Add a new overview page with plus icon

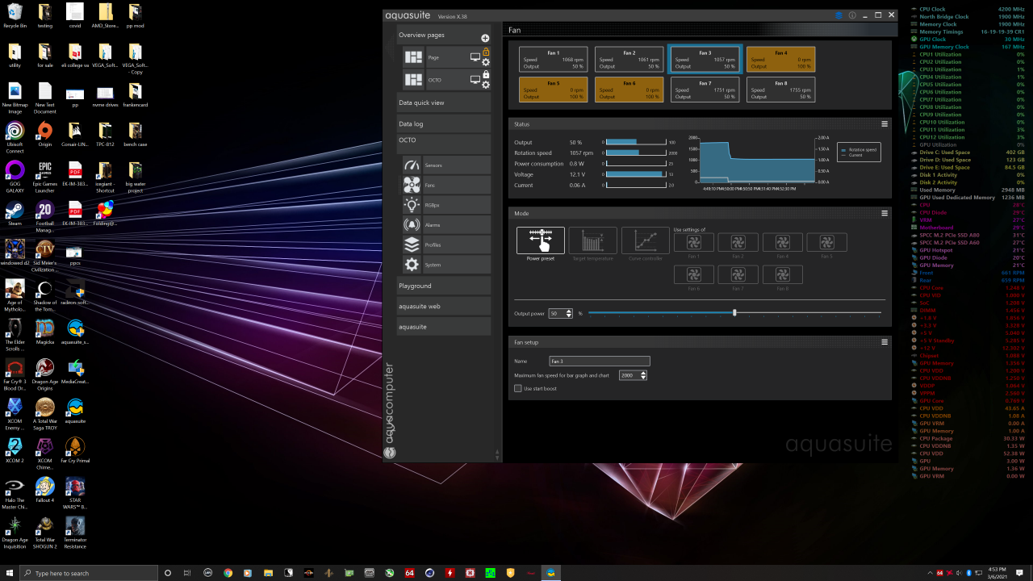coord(485,38)
